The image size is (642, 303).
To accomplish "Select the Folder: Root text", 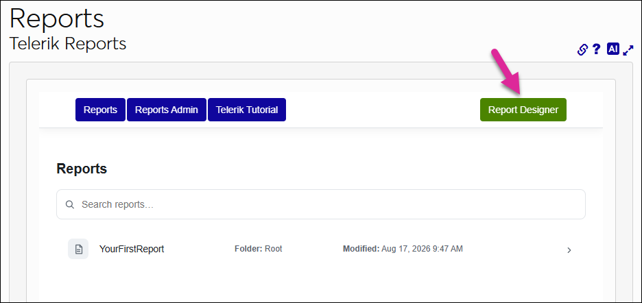I will [259, 249].
